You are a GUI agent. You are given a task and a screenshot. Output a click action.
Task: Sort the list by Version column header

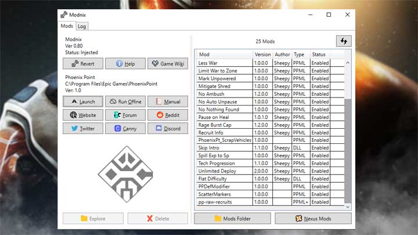pos(262,55)
